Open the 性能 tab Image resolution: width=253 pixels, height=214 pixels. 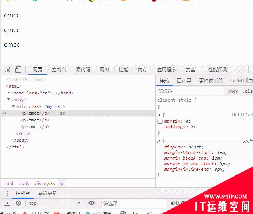tap(124, 70)
